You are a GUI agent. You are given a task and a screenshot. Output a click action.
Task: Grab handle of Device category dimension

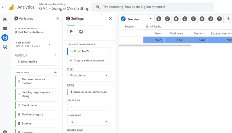(19, 114)
